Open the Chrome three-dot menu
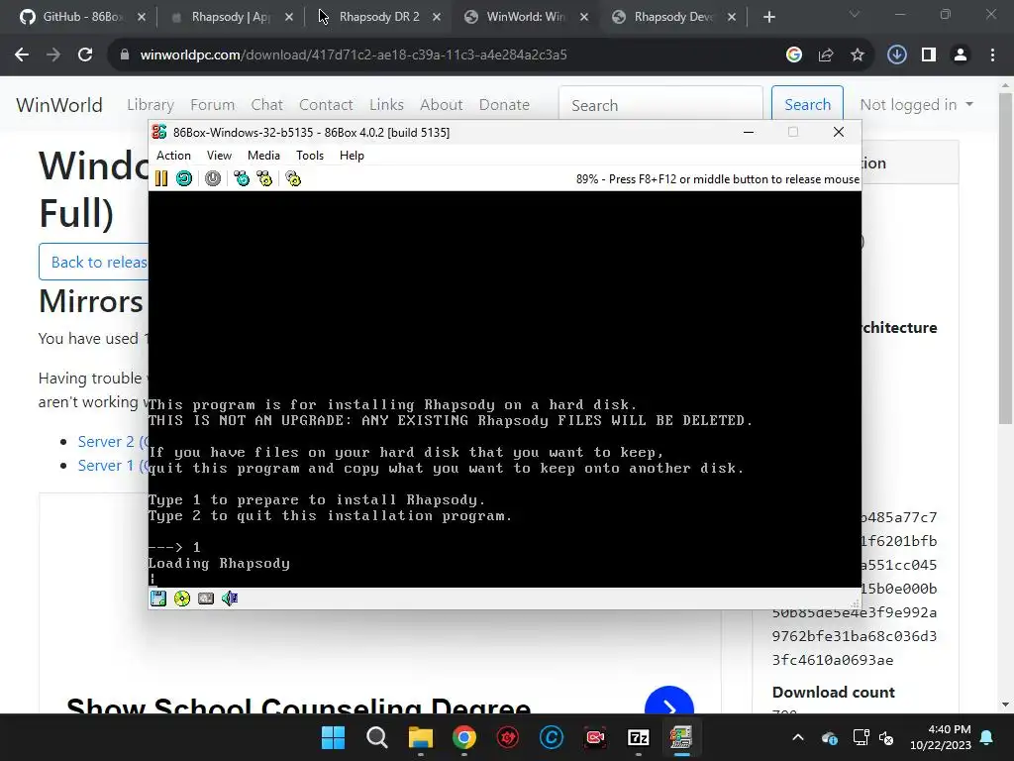1014x761 pixels. pos(992,55)
